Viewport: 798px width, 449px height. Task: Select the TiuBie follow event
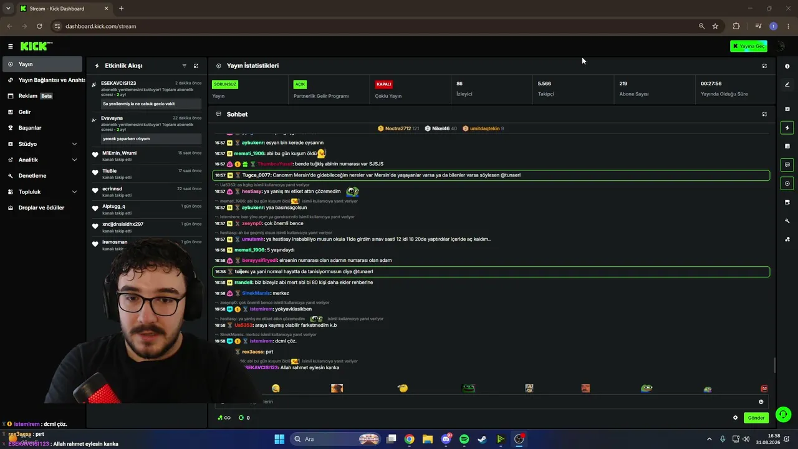coord(147,174)
